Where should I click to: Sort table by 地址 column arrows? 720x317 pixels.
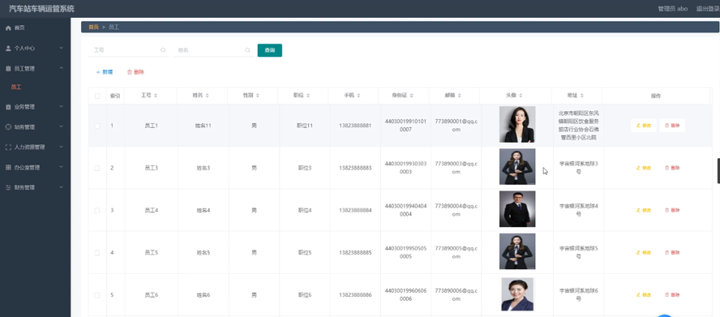click(x=582, y=96)
